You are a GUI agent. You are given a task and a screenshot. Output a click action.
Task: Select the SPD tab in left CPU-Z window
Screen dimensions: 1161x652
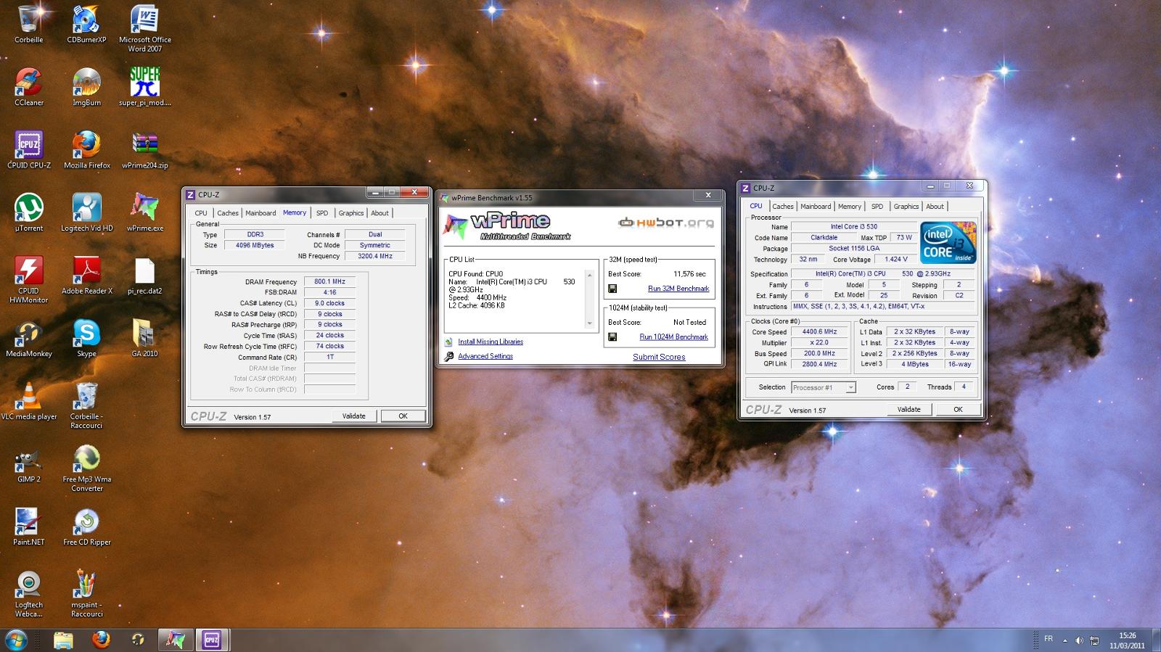322,213
